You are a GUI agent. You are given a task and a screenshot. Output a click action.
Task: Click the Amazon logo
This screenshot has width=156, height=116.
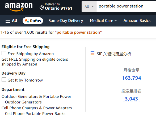point(19,7)
